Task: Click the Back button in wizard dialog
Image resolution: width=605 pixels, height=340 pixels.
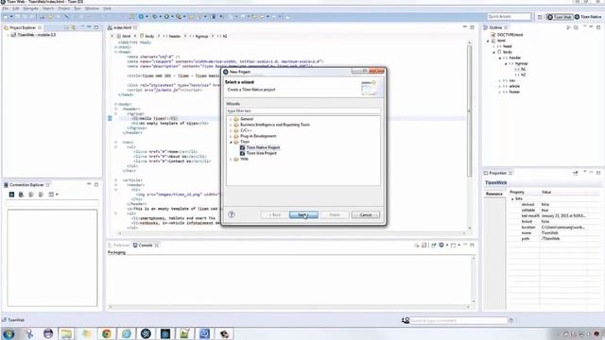Action: pos(274,214)
